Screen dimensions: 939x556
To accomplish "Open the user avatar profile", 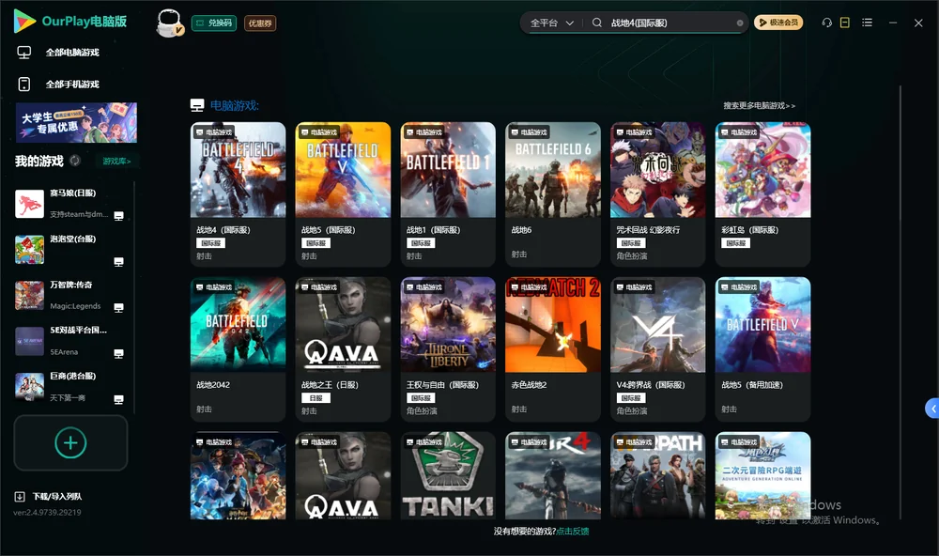I will 169,23.
